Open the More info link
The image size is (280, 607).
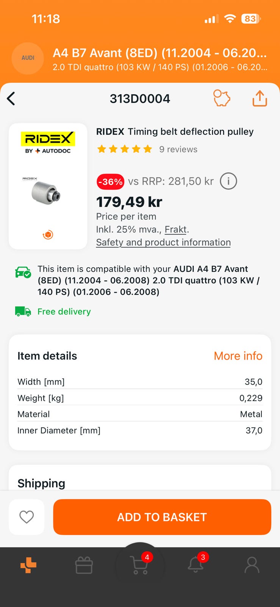pyautogui.click(x=238, y=356)
